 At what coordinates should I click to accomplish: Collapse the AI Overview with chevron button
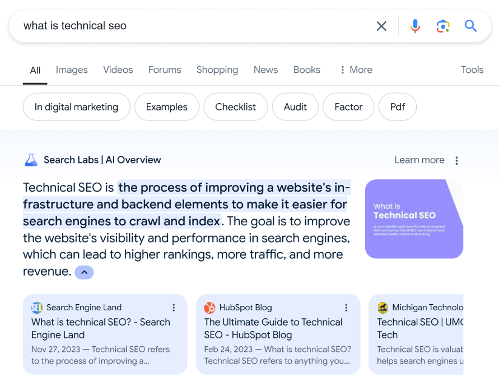(x=84, y=272)
